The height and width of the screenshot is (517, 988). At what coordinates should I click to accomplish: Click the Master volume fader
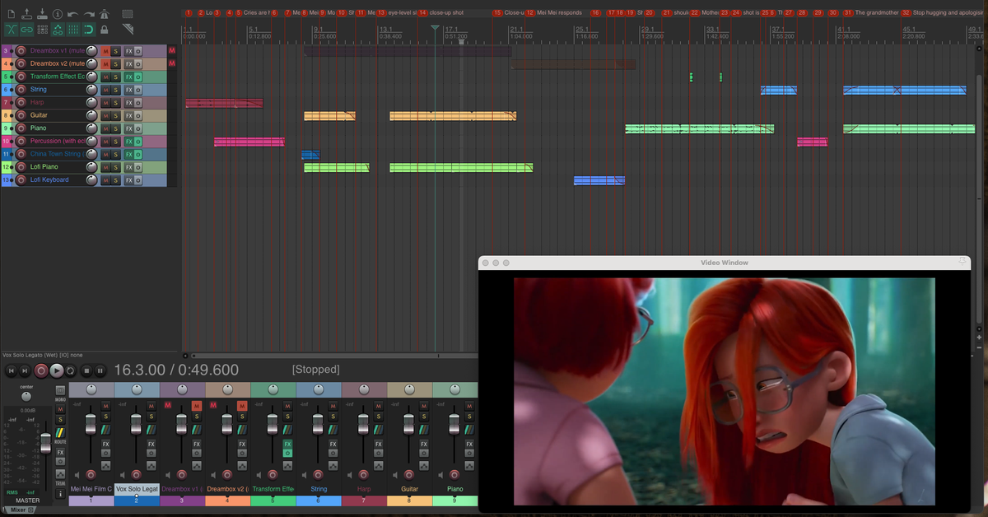[45, 444]
